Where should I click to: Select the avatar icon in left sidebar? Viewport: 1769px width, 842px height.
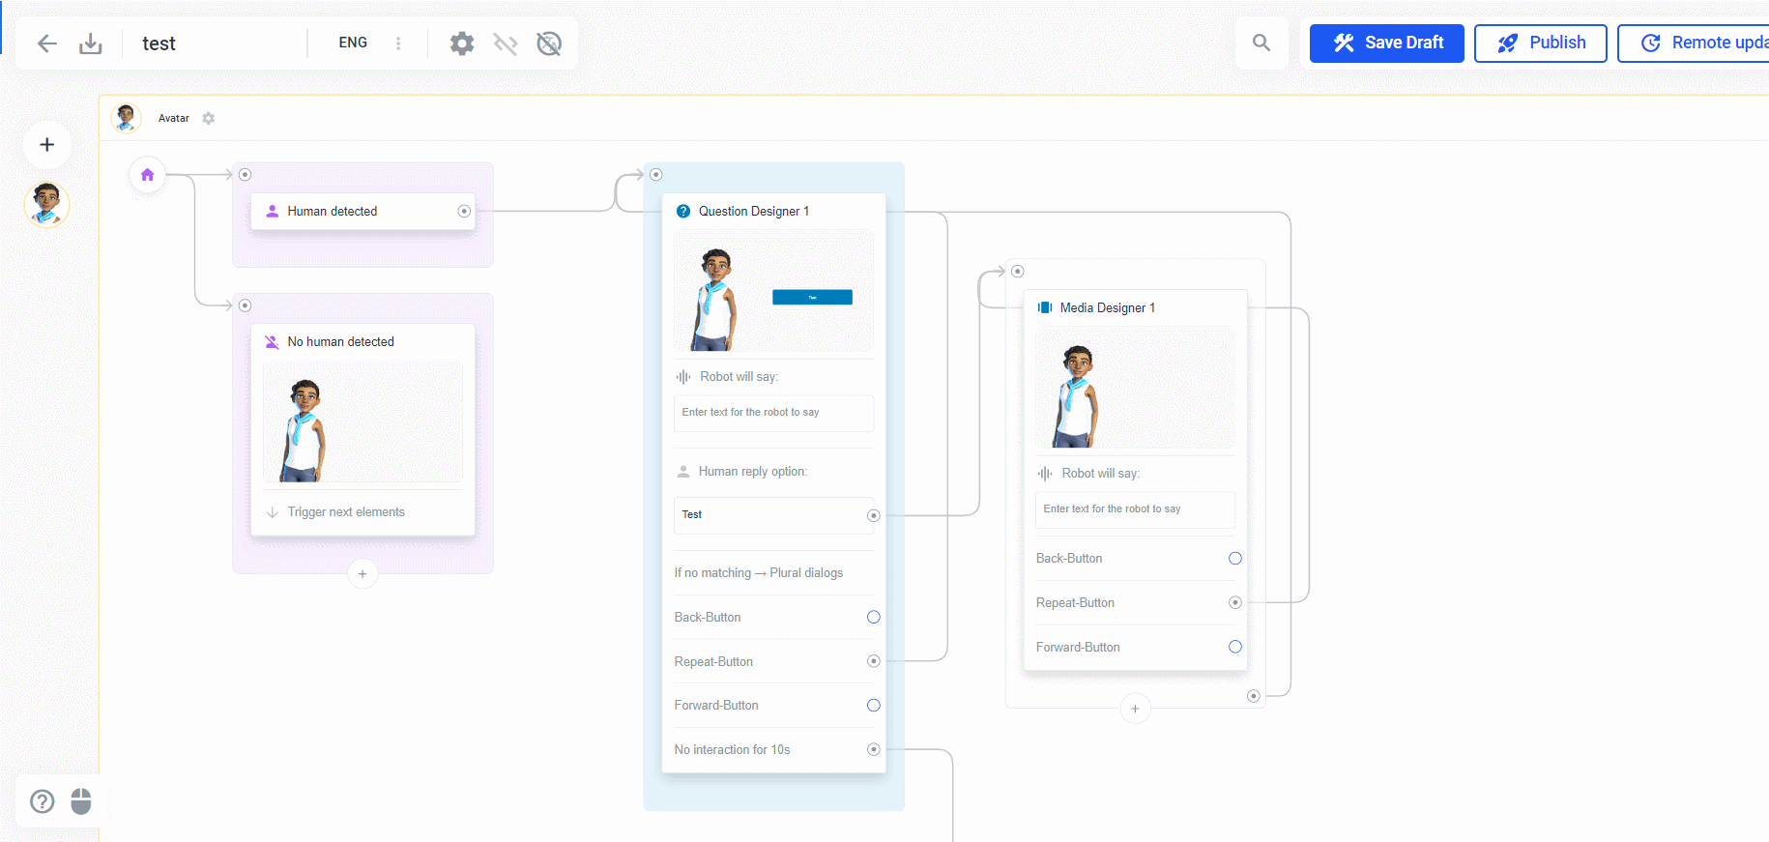pos(46,205)
